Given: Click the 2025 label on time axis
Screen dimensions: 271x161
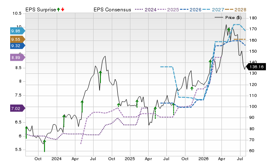Looking at the screenshot, I should point(130,158).
